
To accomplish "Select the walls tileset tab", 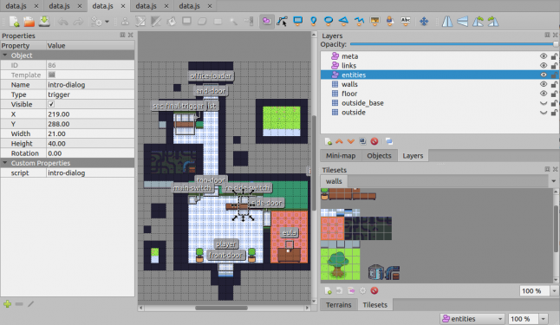I will click(x=334, y=181).
